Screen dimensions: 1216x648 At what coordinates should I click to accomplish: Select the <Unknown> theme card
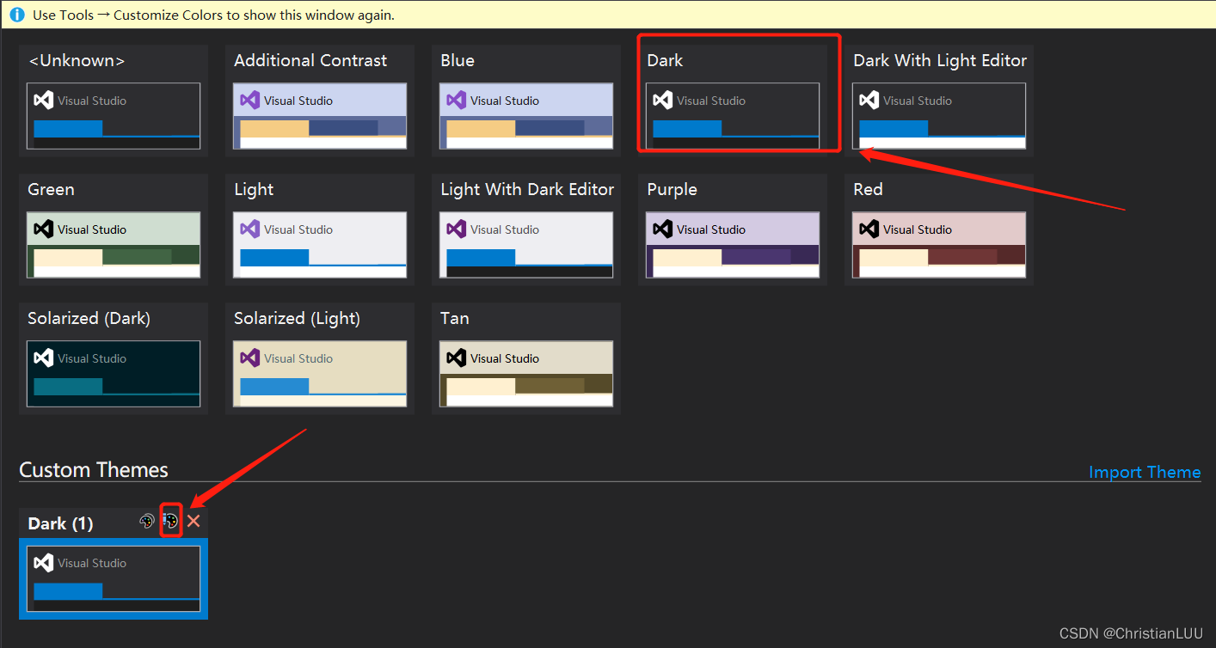click(114, 101)
